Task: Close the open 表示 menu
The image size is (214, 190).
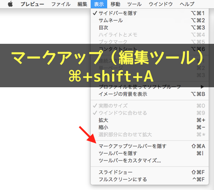Action: pos(99,4)
